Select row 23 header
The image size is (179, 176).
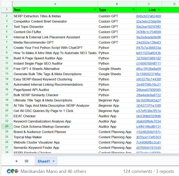click(7, 126)
